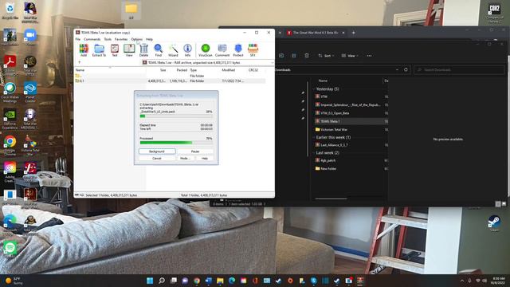
Task: Click the See more ellipsis in File Explorer
Action: [369, 56]
